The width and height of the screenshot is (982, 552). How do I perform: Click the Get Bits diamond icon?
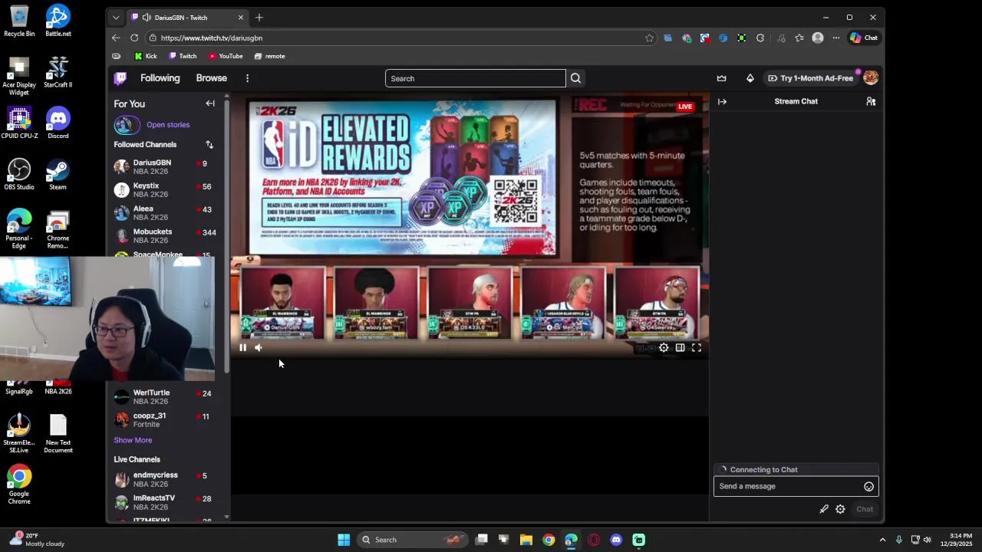750,78
